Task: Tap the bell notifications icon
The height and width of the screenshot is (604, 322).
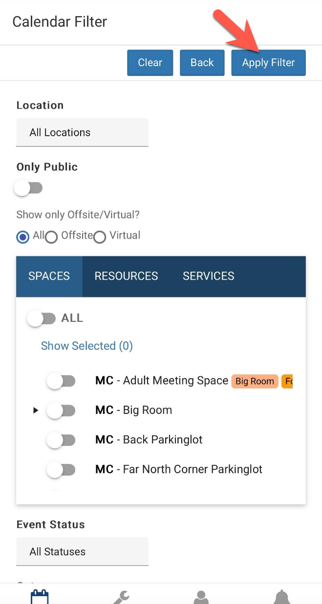Action: click(282, 597)
